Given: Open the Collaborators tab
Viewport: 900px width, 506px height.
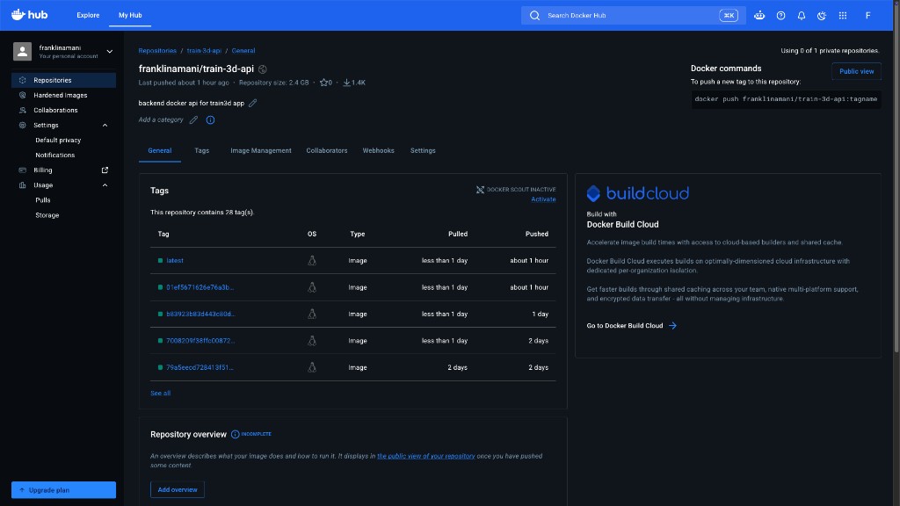Looking at the screenshot, I should pyautogui.click(x=327, y=150).
